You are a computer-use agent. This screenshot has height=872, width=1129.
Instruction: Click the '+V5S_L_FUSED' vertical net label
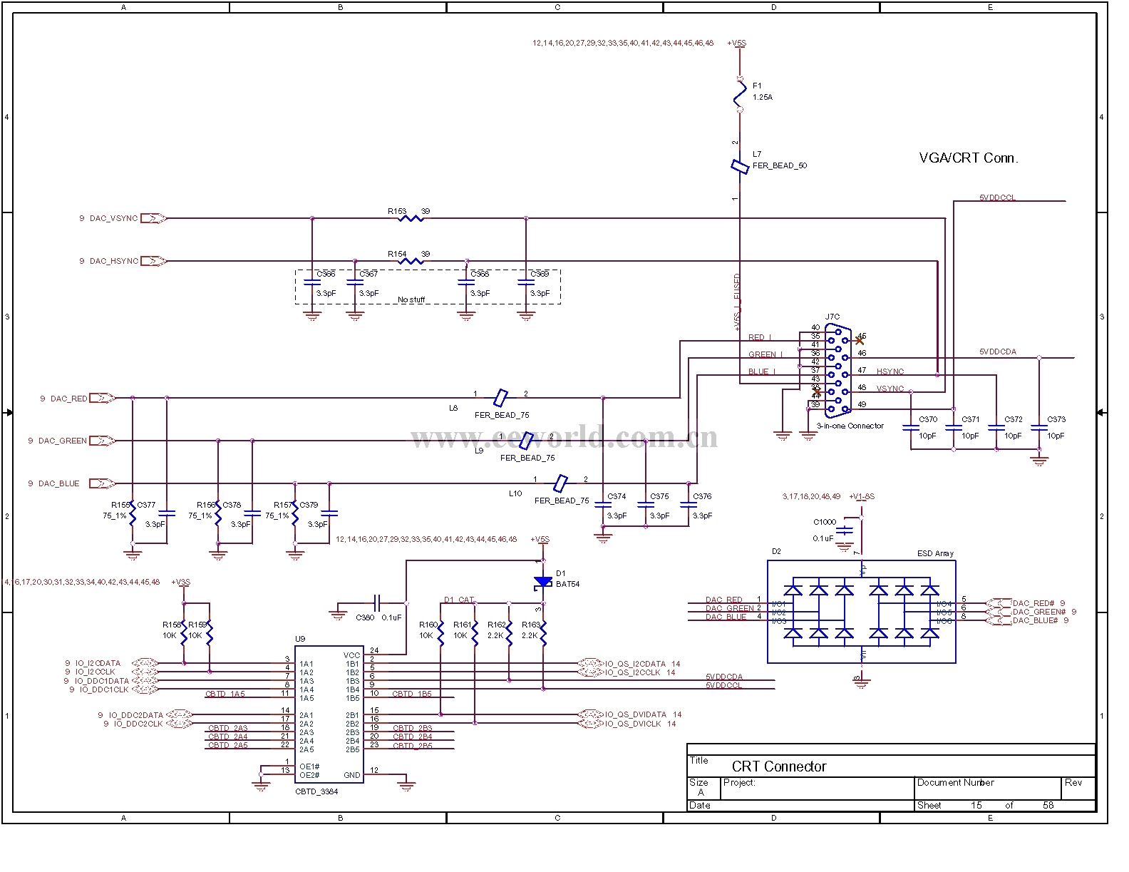click(737, 303)
